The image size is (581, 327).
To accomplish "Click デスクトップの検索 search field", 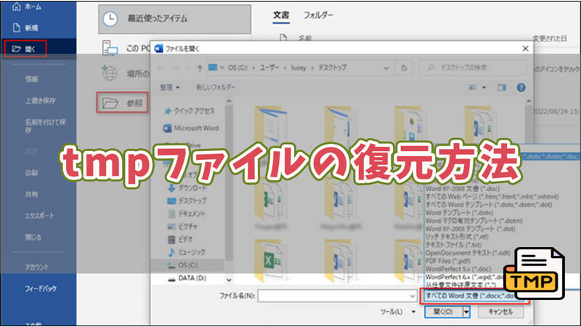I will point(473,68).
